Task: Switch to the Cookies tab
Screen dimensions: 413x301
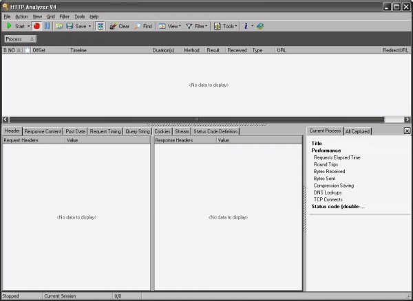Action: (x=162, y=131)
